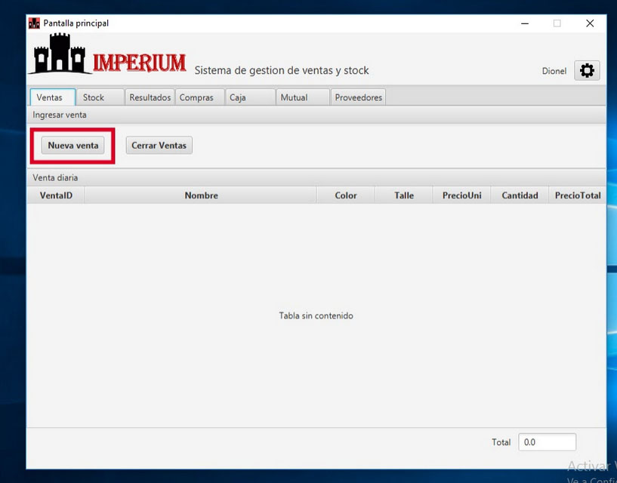Click the Talle column header
Image resolution: width=617 pixels, height=483 pixels.
pyautogui.click(x=403, y=195)
